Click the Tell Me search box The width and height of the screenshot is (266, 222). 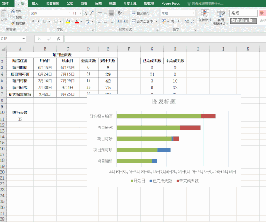205,4
